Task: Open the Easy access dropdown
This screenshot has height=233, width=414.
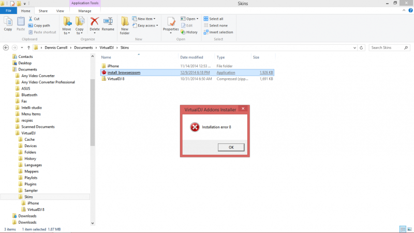Action: pyautogui.click(x=145, y=25)
